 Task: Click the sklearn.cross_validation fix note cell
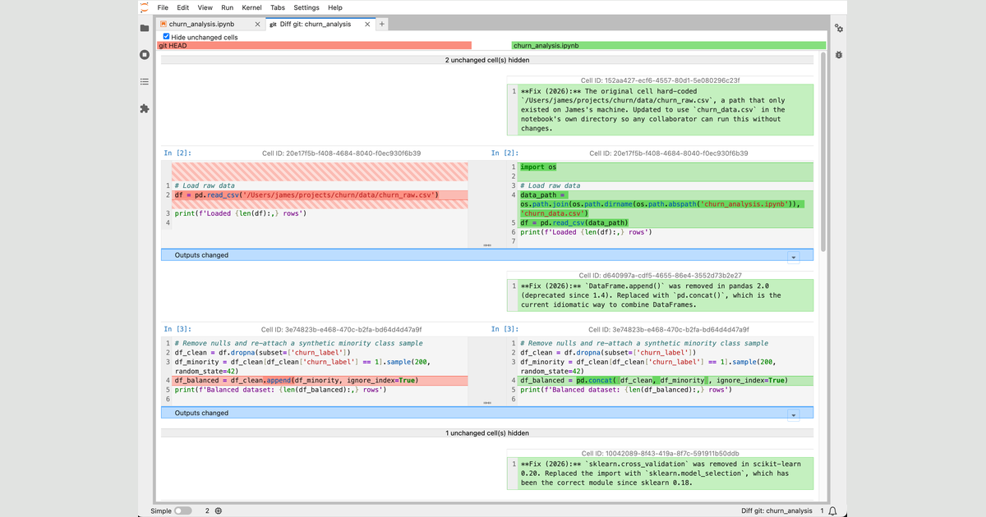pyautogui.click(x=660, y=473)
